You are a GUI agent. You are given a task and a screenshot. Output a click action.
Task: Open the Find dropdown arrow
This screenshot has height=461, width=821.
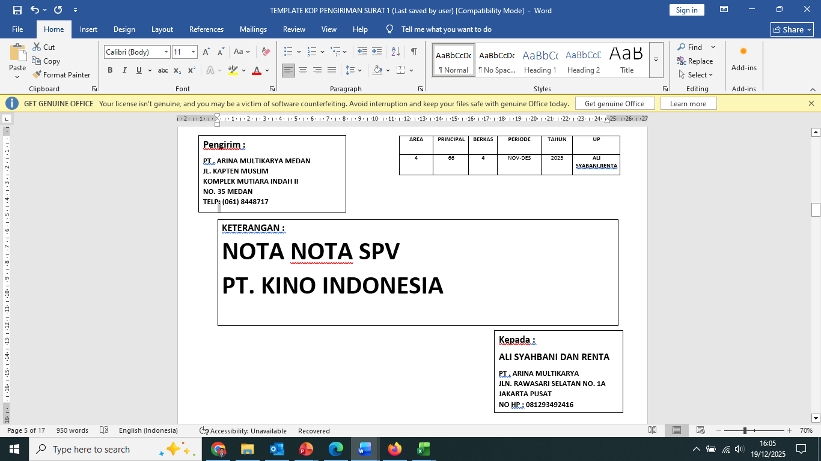click(x=713, y=47)
